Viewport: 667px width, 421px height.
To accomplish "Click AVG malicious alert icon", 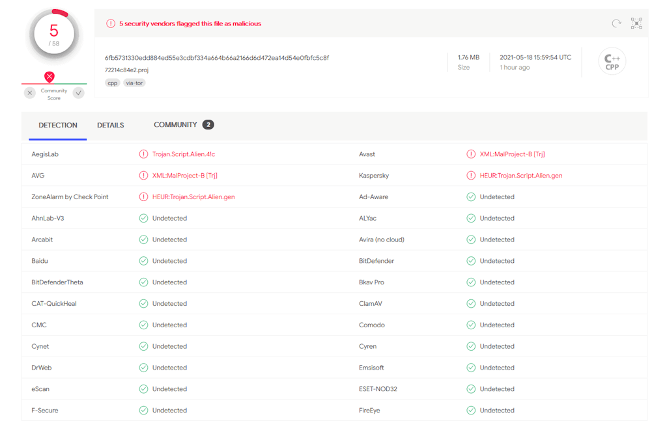I will 143,176.
